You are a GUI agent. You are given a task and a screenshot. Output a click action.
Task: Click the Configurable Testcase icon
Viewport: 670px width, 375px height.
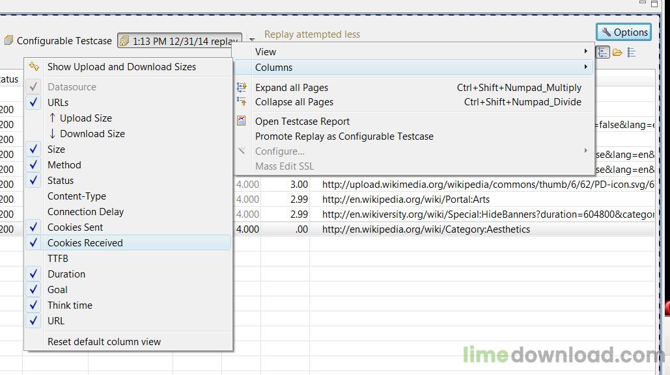8,40
